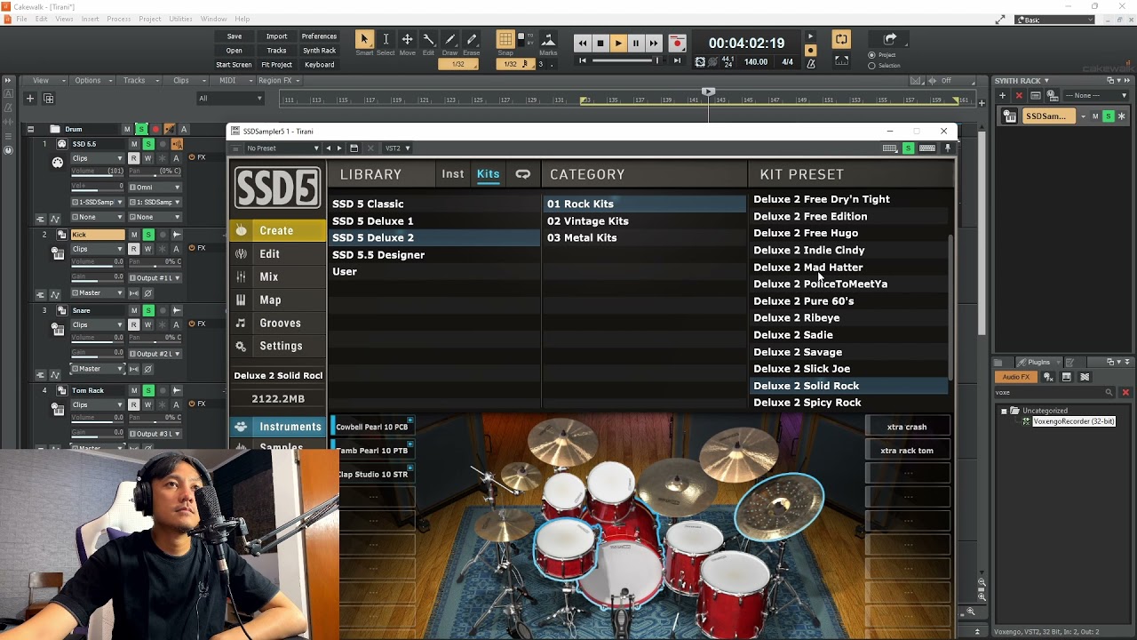Select SSD 5.5 Designer library
The height and width of the screenshot is (640, 1137).
coord(433,255)
